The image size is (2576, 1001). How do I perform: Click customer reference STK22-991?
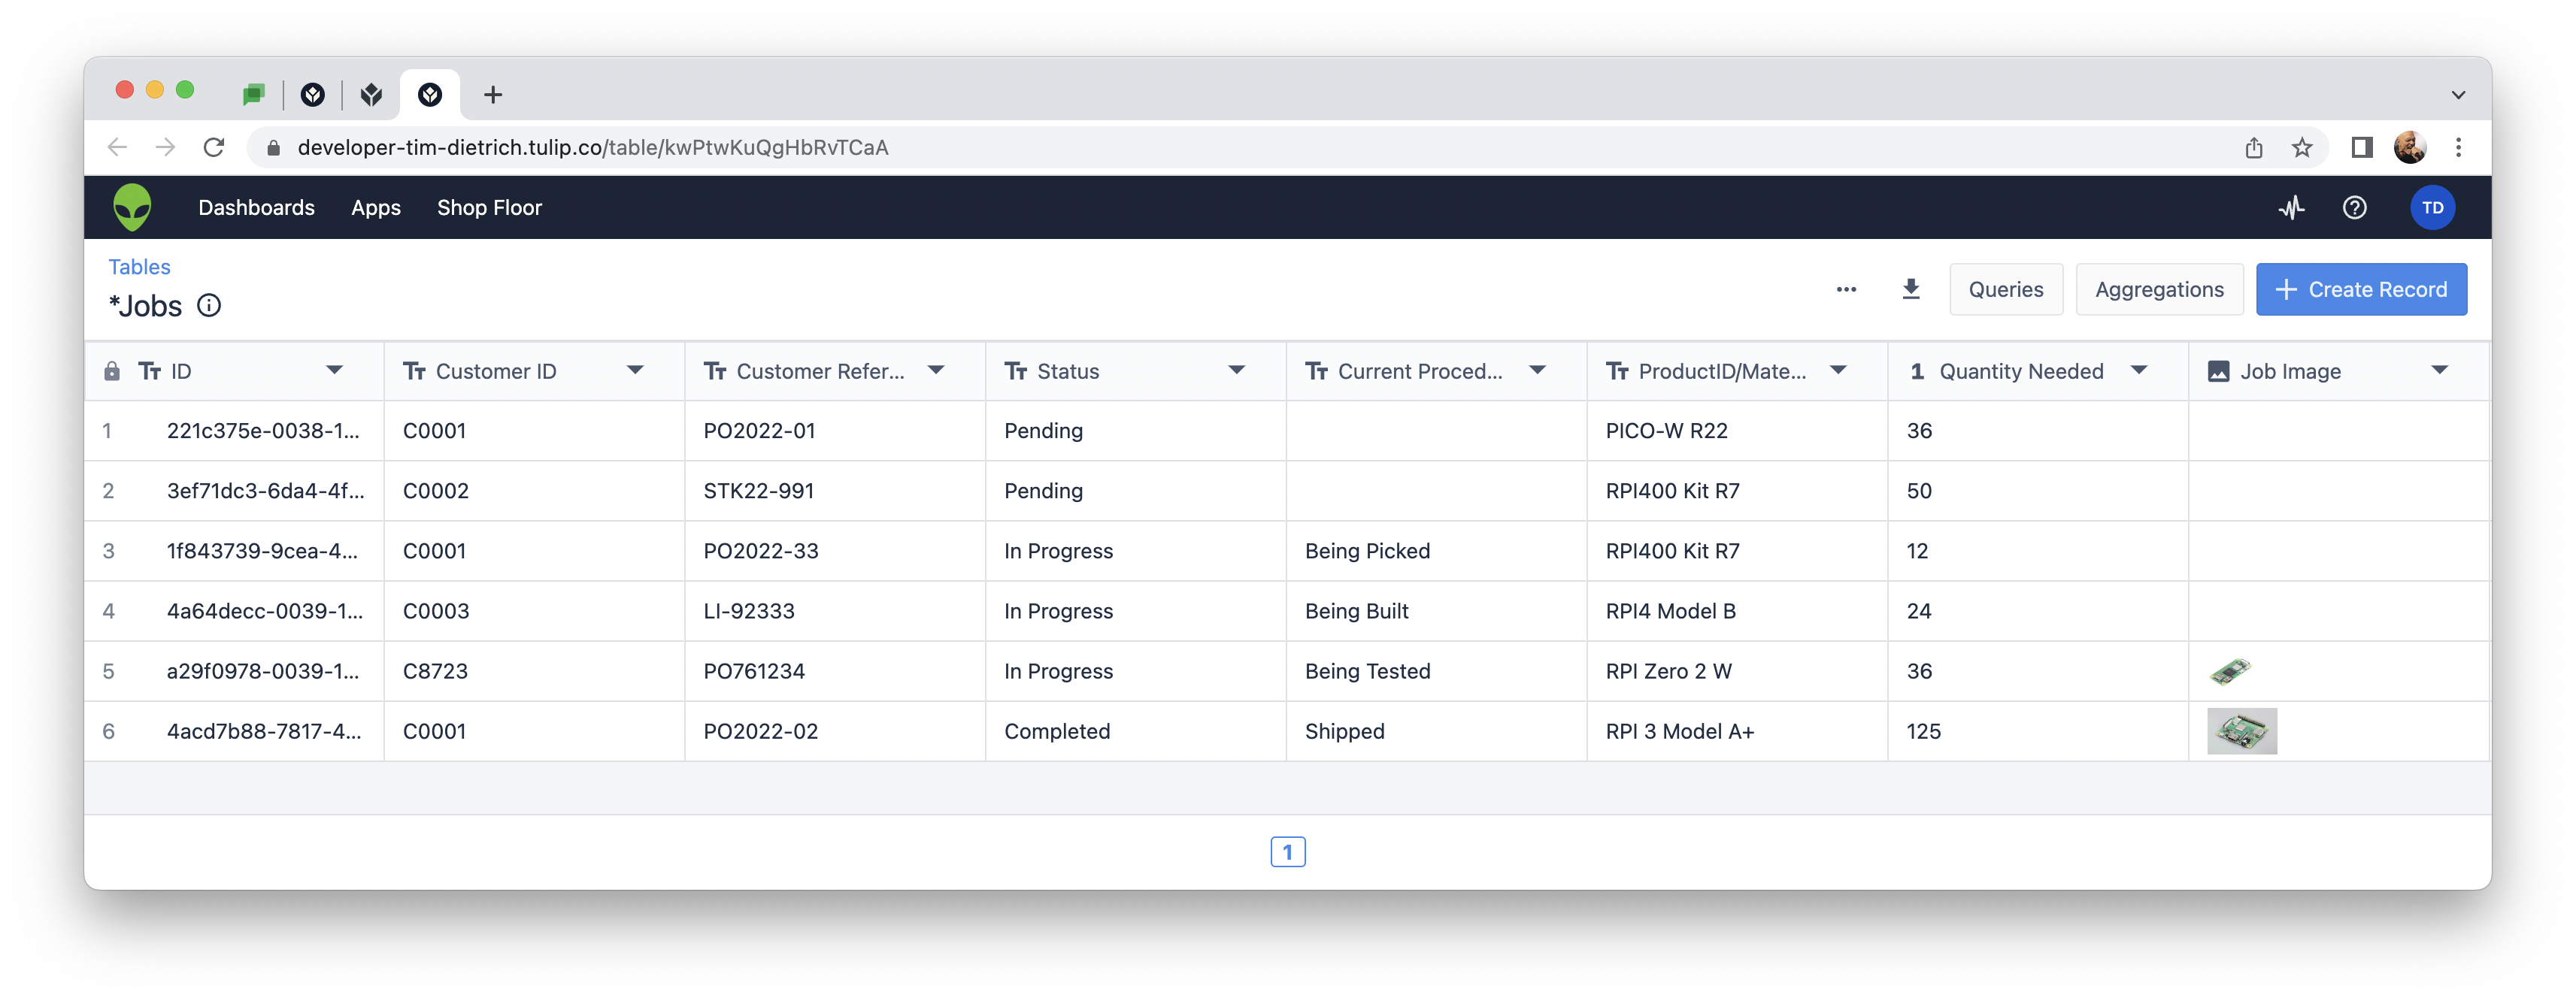click(x=759, y=491)
